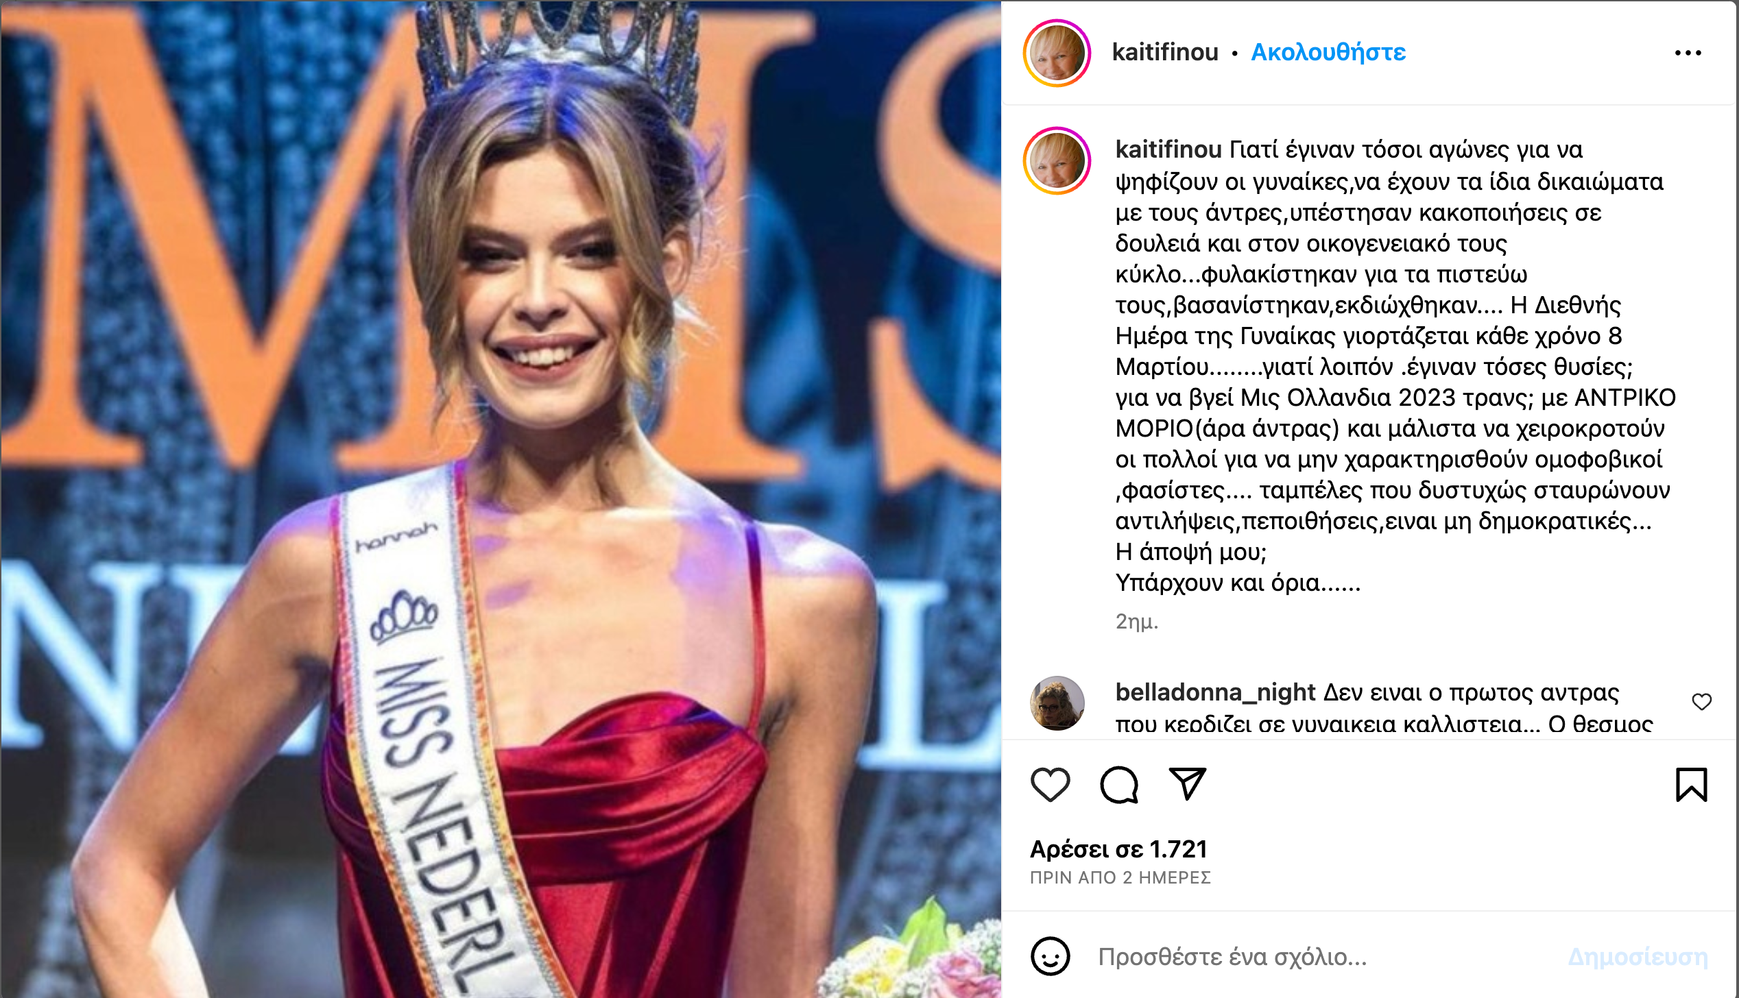Open emoji picker smiley icon

1050,956
